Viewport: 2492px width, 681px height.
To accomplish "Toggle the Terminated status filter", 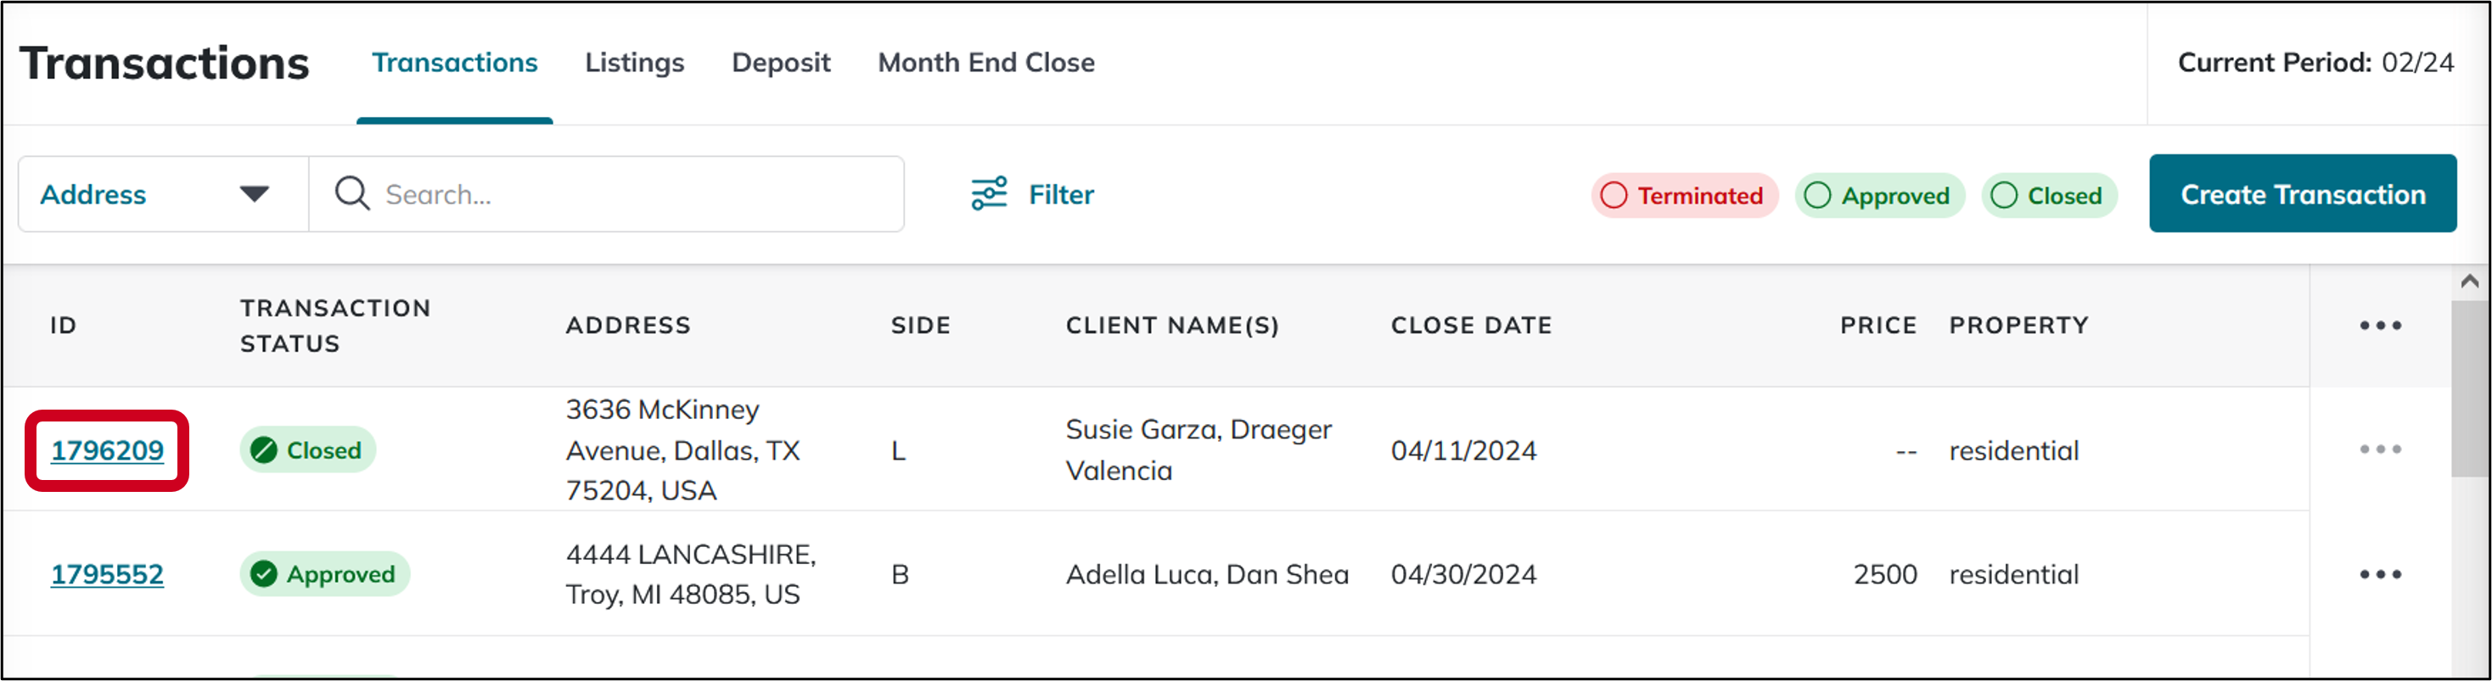I will click(x=1683, y=195).
